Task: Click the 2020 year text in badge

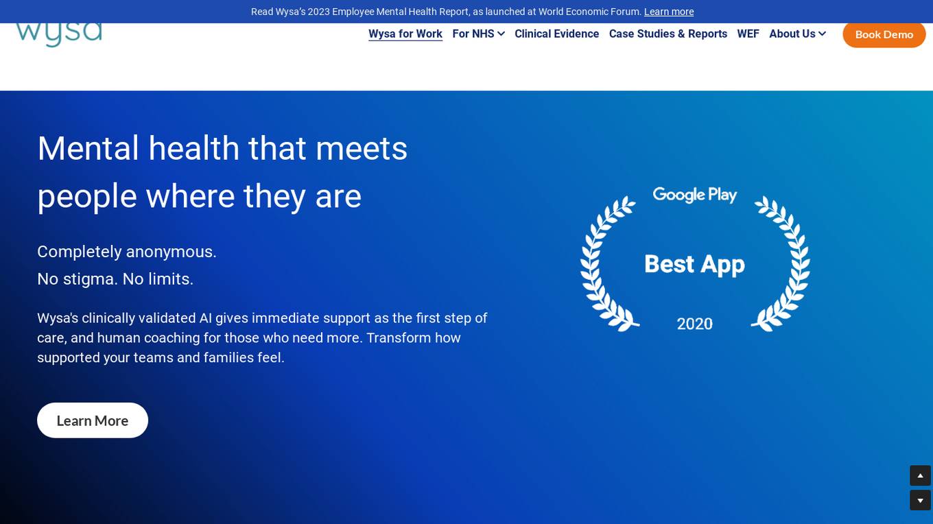Action: (695, 324)
